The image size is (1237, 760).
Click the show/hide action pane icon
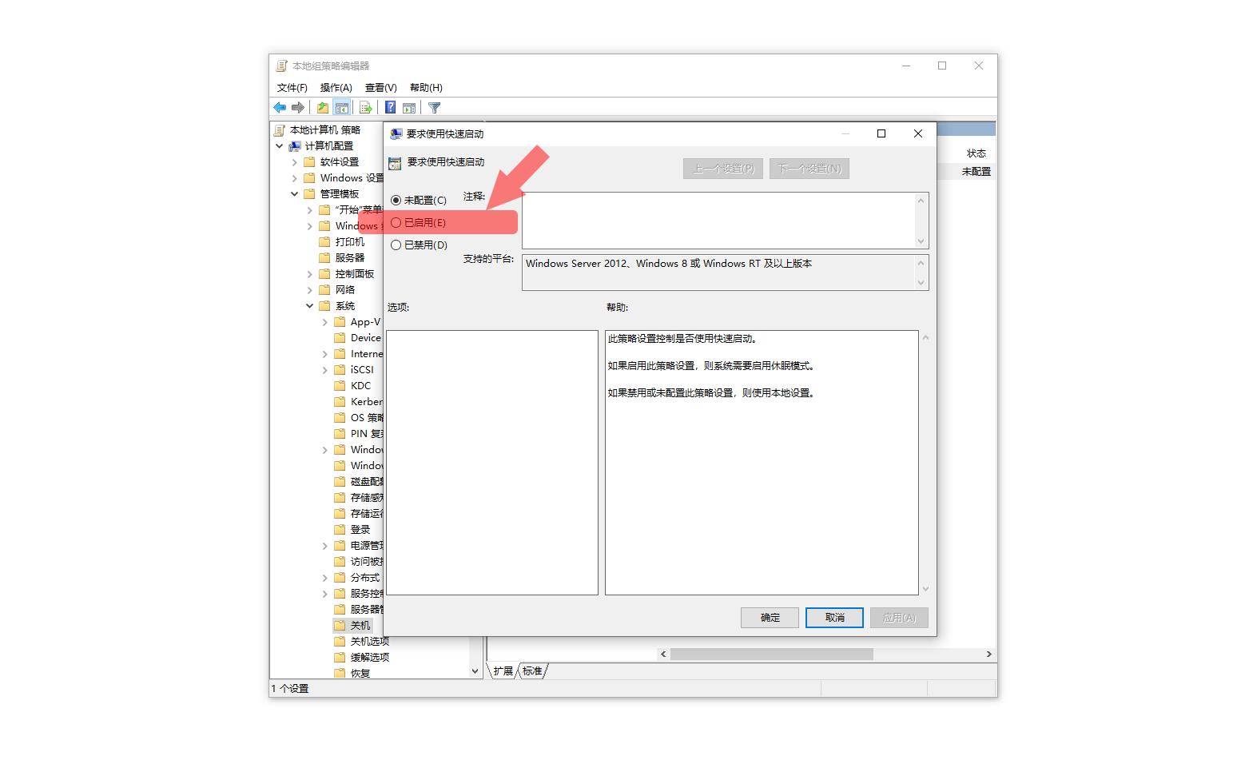click(x=409, y=107)
